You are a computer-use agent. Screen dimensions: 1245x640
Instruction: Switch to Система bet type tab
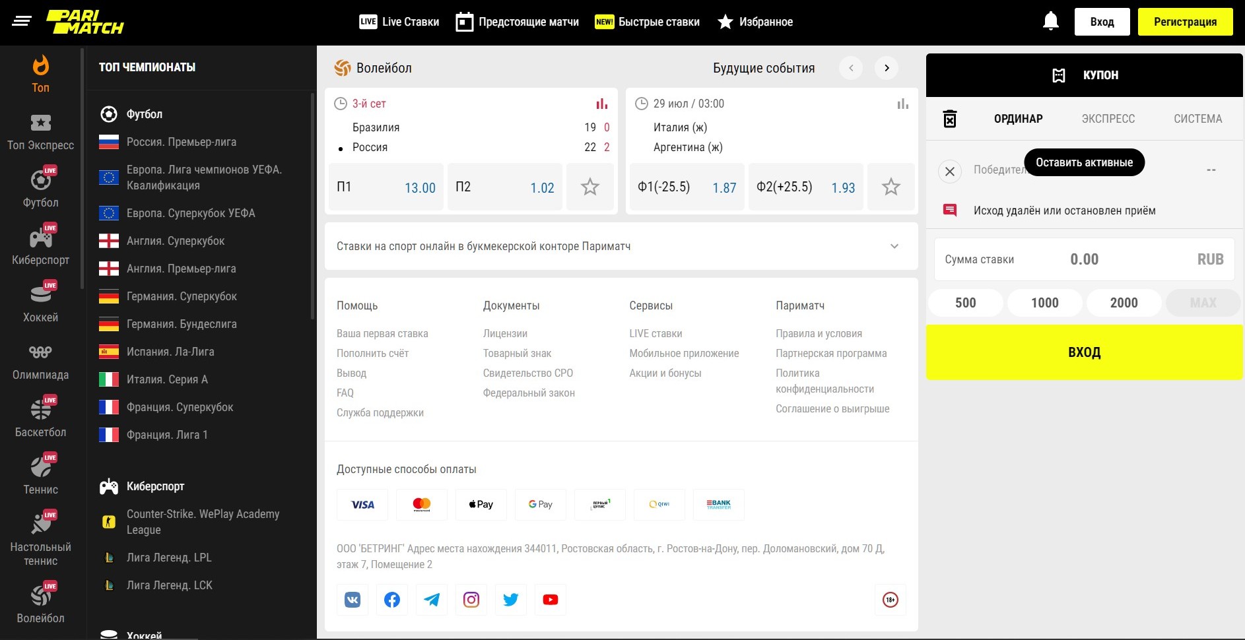coord(1198,119)
